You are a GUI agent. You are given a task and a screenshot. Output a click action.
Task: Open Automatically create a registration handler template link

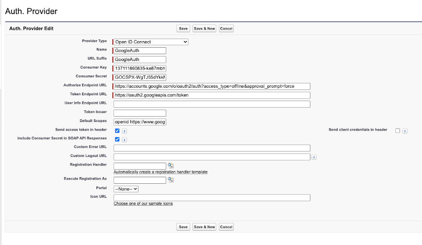coord(160,172)
